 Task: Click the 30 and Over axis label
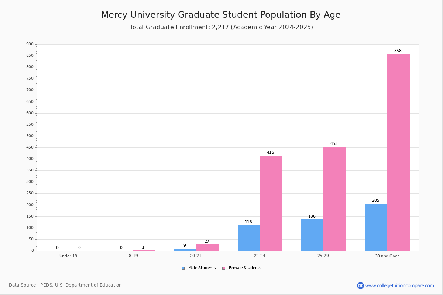pyautogui.click(x=387, y=256)
